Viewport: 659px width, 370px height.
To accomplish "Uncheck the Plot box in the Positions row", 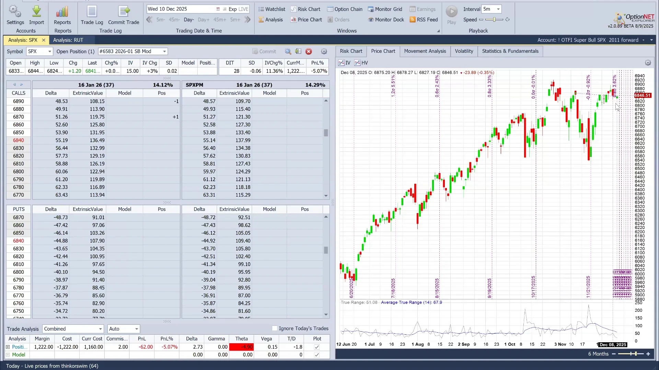I will click(x=317, y=347).
